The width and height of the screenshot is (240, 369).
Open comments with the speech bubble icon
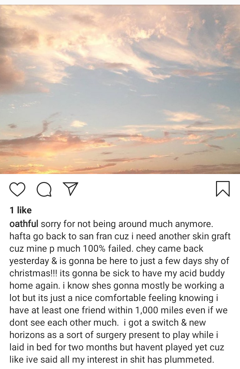coord(44,189)
